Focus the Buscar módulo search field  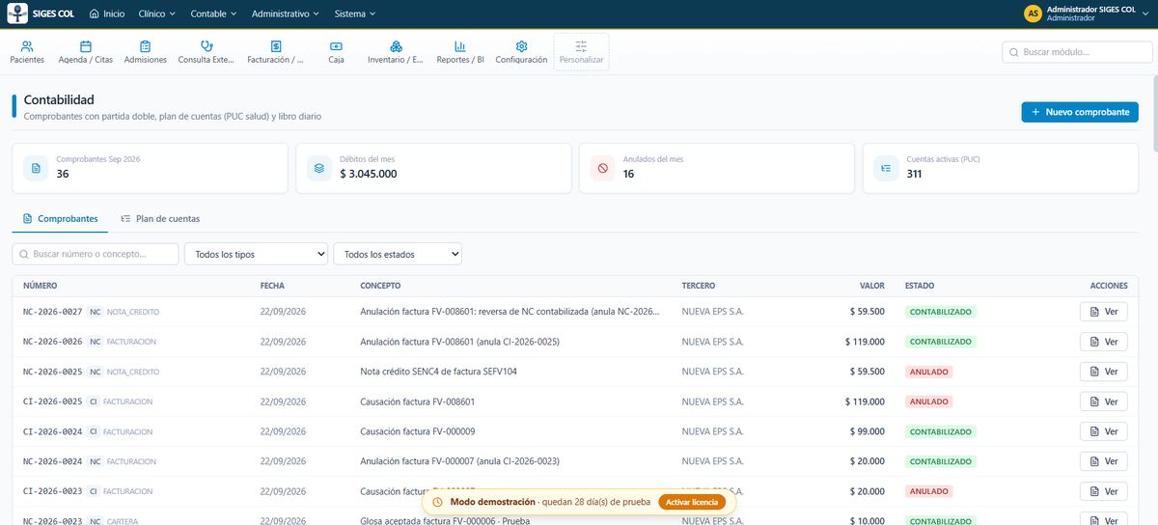1078,52
